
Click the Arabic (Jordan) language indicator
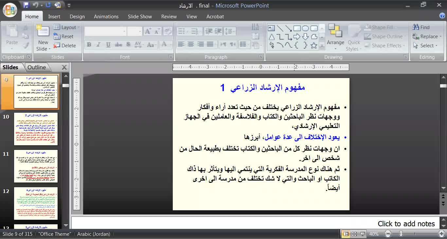(94, 234)
